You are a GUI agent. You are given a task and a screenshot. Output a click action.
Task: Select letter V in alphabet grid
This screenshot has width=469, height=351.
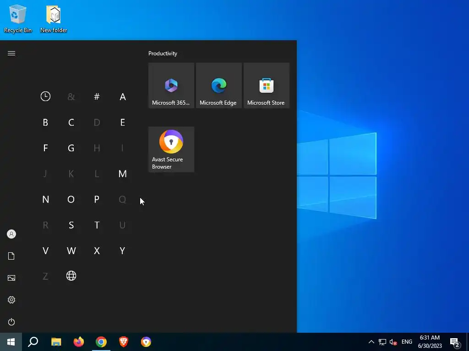pos(45,250)
